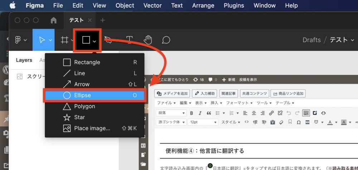
Task: Open the Apple menu
Action: click(x=13, y=5)
